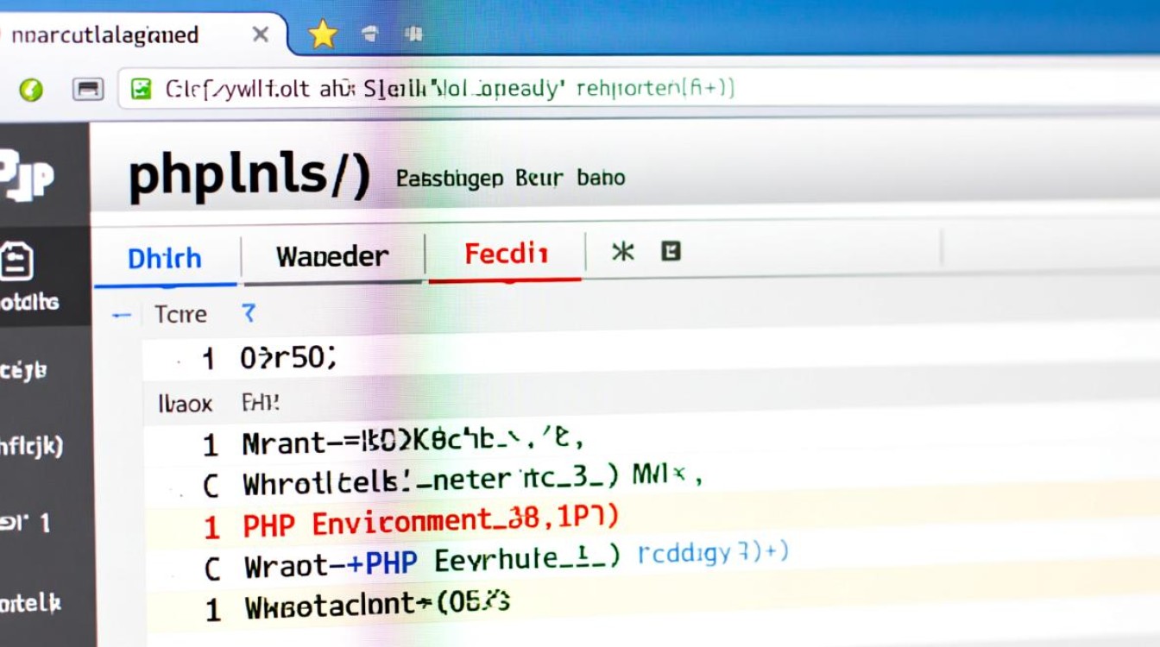The width and height of the screenshot is (1160, 647).
Task: Click the yellow star bookmark icon
Action: (x=323, y=35)
